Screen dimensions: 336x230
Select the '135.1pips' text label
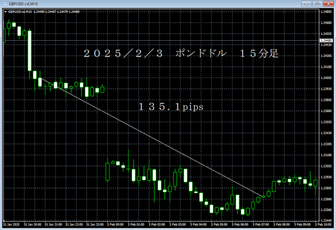(x=171, y=107)
